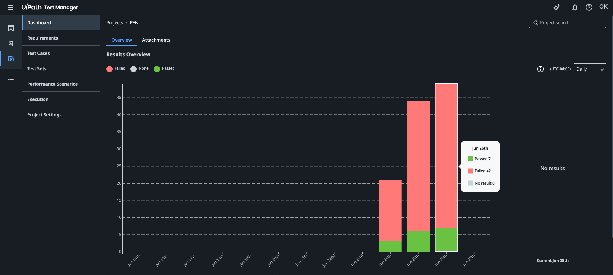This screenshot has height=275, width=613.
Task: Click the Projects breadcrumb link
Action: pos(115,23)
